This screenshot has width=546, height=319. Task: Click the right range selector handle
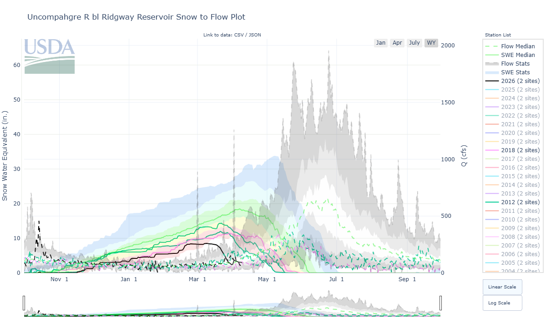(440, 302)
